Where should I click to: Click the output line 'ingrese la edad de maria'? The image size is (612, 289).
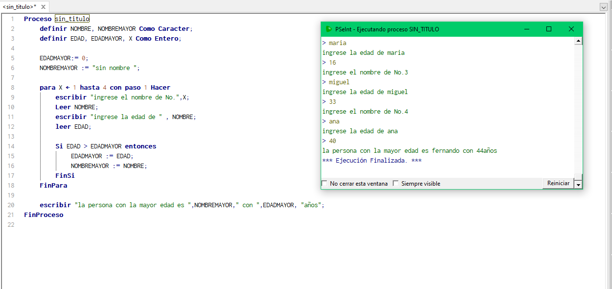[364, 52]
